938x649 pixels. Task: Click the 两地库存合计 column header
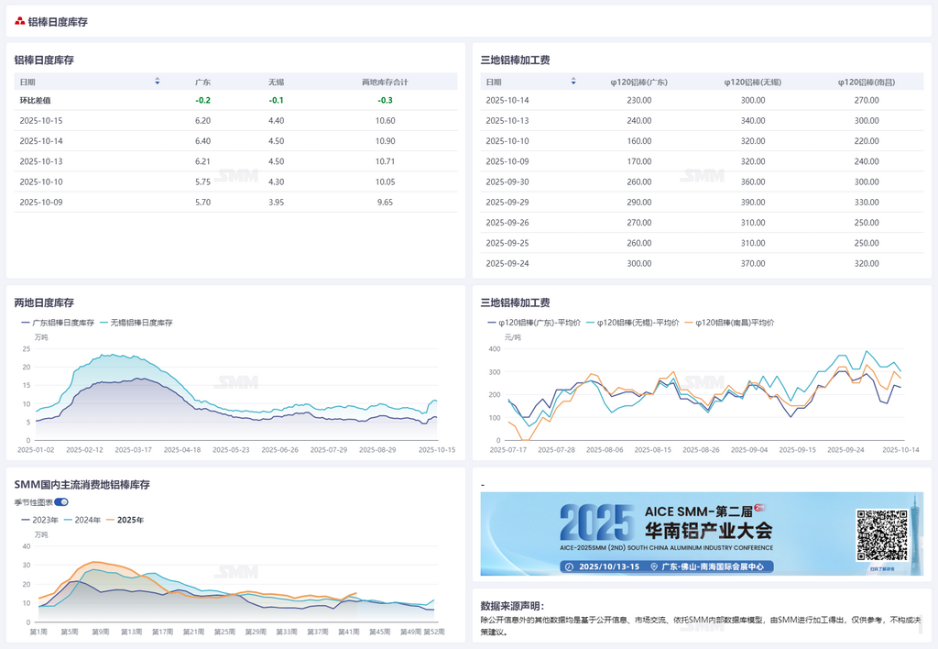click(385, 82)
